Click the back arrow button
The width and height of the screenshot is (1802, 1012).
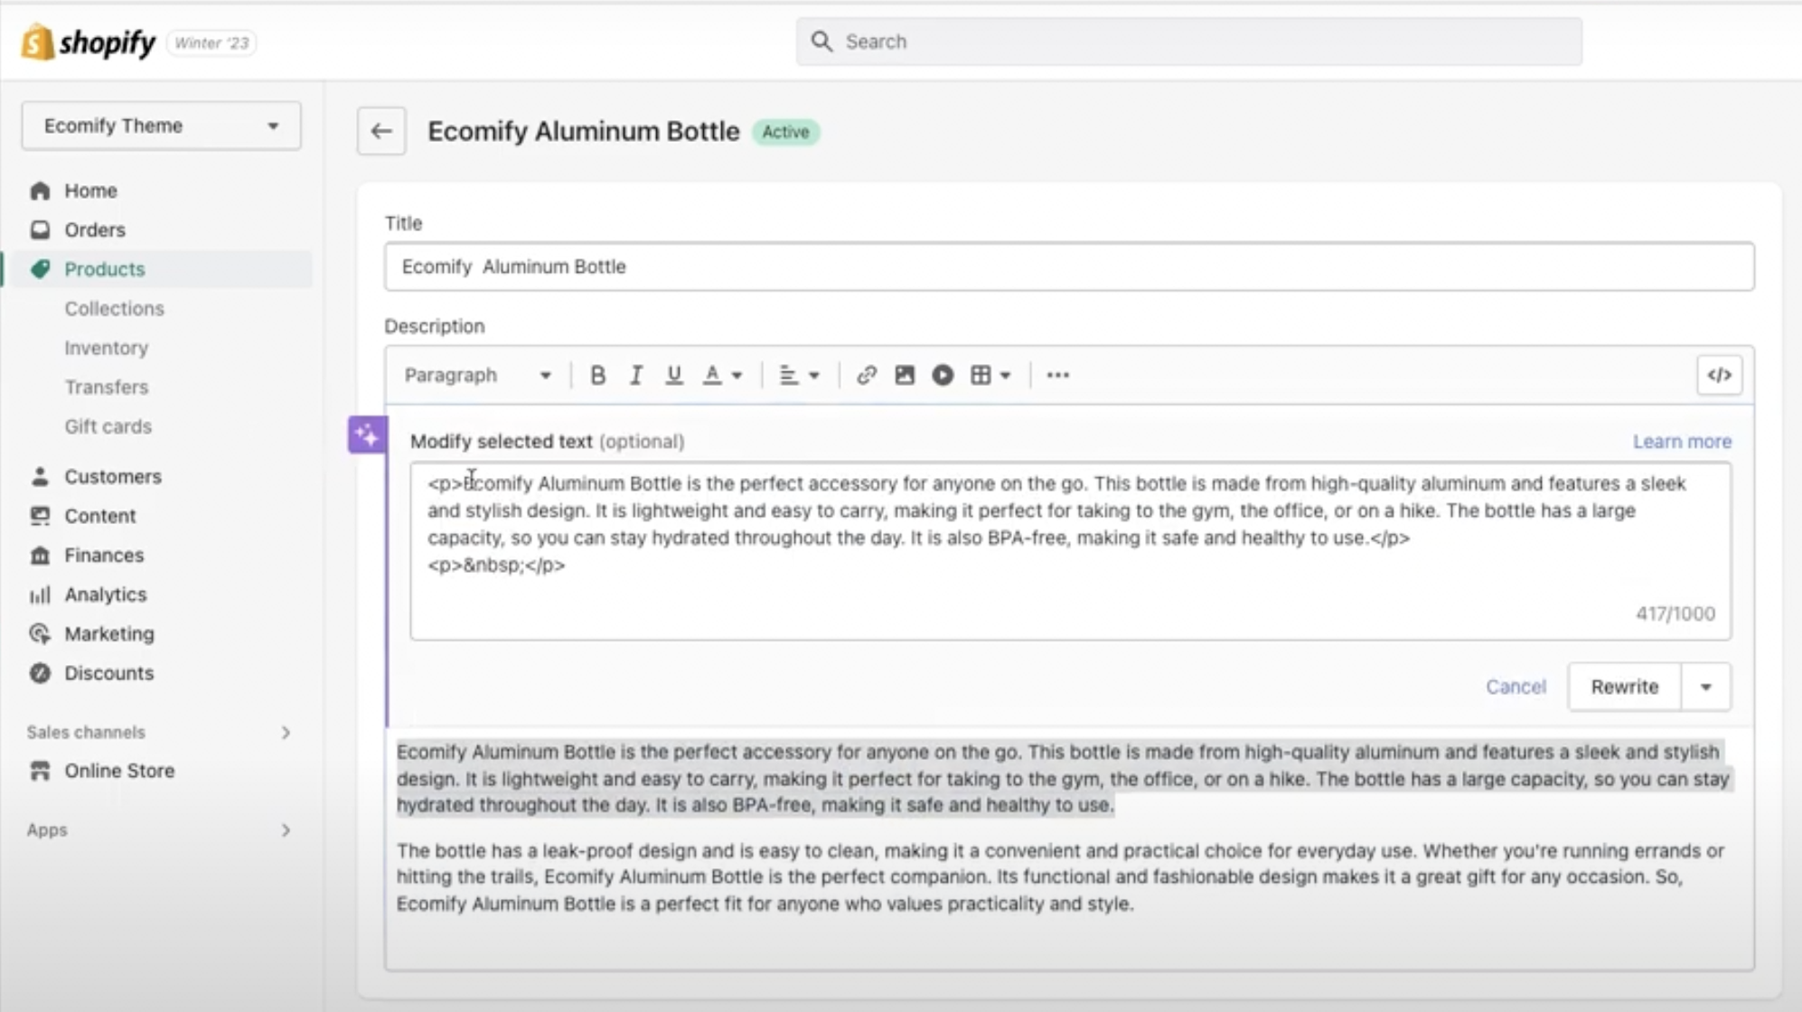pos(380,131)
